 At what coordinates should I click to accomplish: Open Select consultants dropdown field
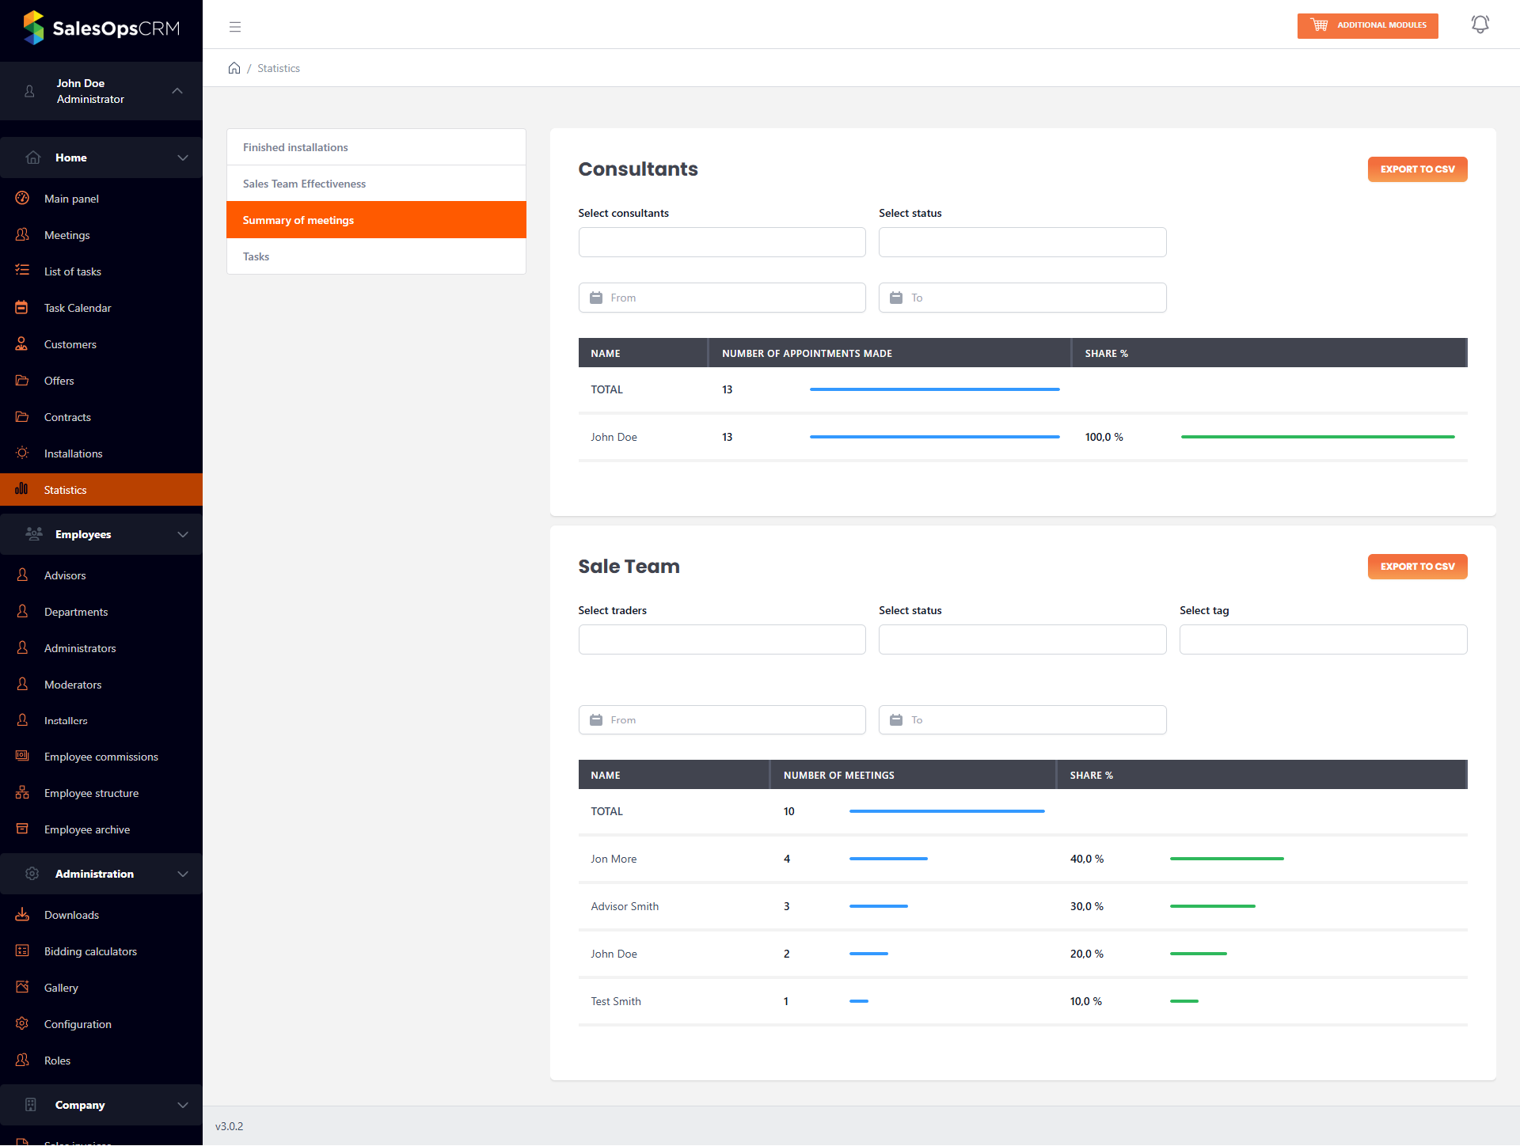721,242
